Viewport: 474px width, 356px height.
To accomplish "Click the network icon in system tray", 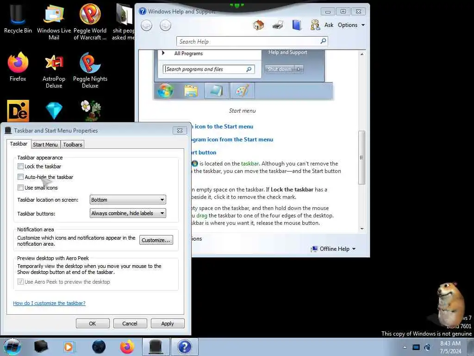I will (x=416, y=347).
